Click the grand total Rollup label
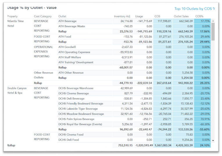This screenshot has height=156, width=222. click(11, 145)
